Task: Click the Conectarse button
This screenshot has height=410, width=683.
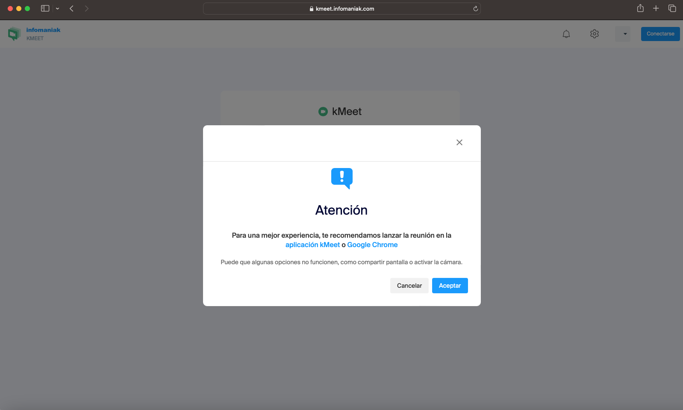Action: tap(660, 34)
